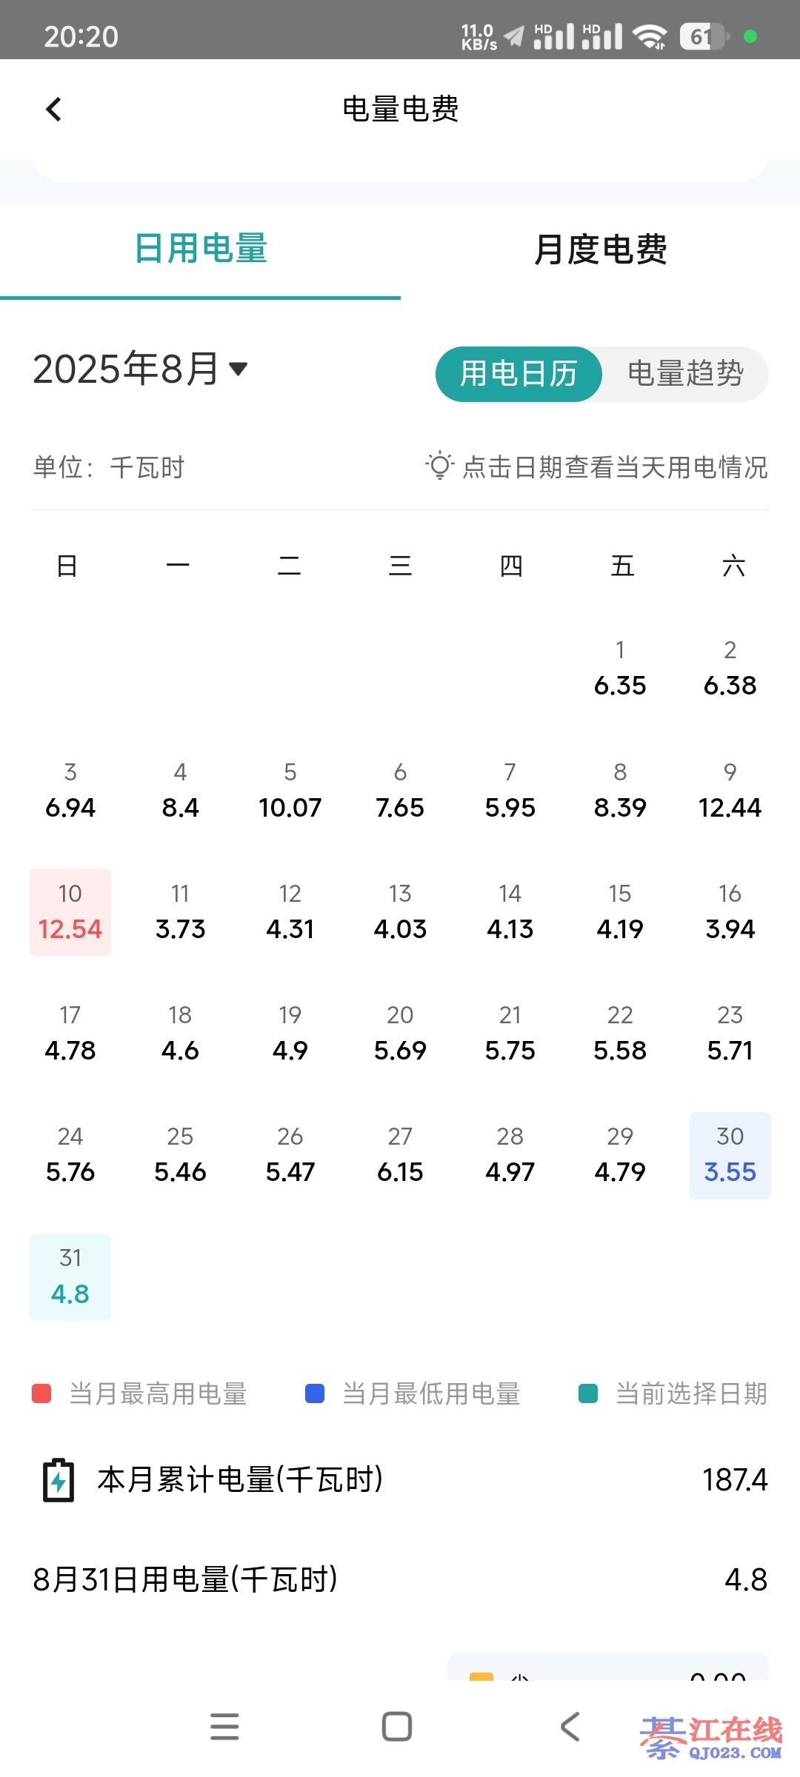Open the 2025年8月 month dropdown

coord(141,369)
